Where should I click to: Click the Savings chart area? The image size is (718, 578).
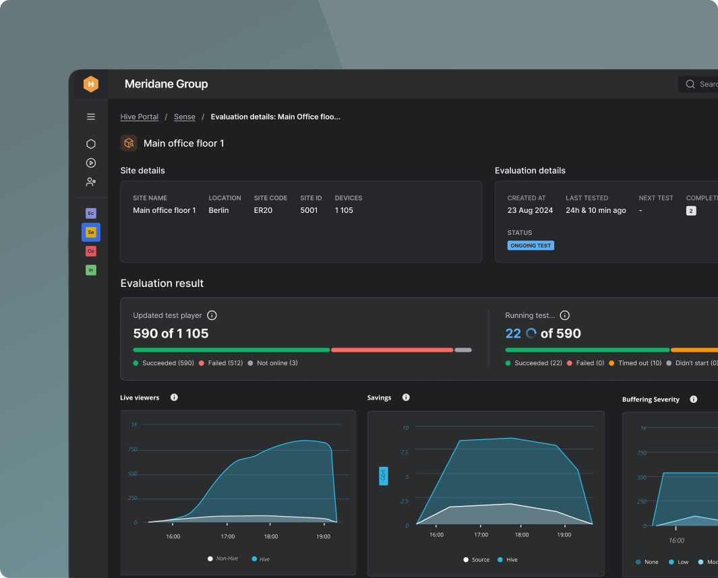point(486,493)
